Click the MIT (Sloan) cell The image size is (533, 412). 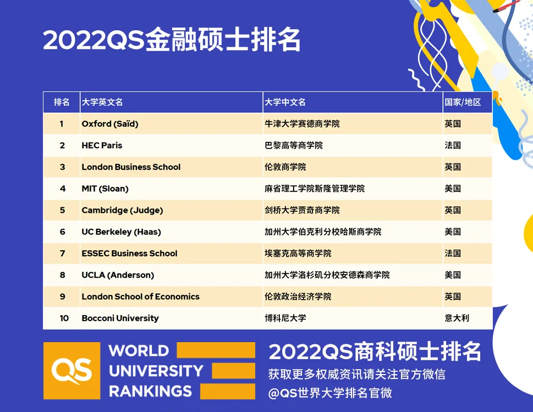pyautogui.click(x=171, y=189)
